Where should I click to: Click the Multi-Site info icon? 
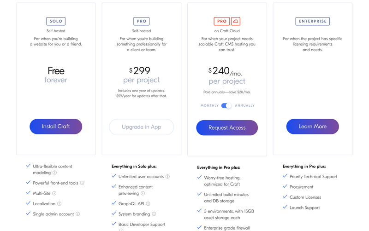(x=54, y=193)
